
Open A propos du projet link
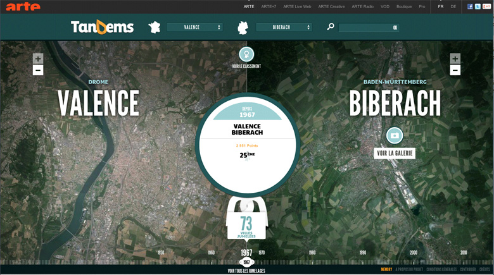409,269
